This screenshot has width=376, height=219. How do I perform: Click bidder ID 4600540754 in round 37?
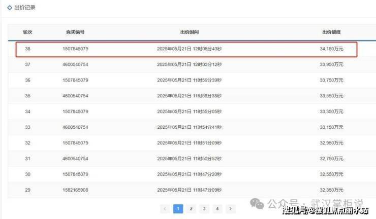click(75, 64)
